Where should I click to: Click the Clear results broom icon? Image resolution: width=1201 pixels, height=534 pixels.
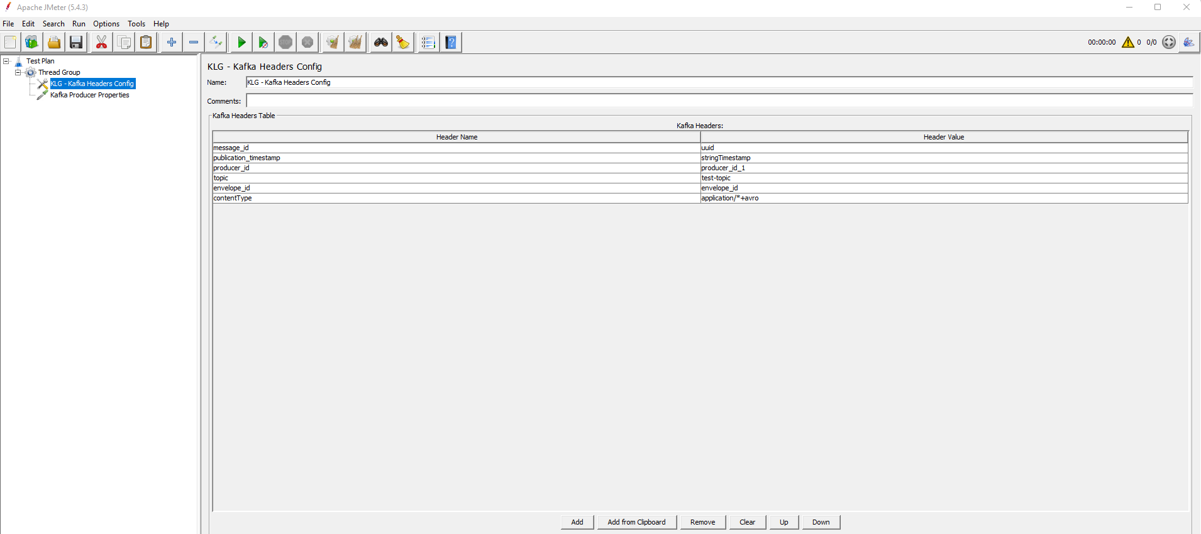point(333,42)
